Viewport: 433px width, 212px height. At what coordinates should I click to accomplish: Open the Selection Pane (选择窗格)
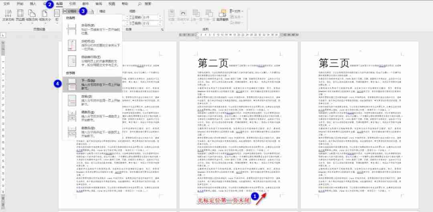pos(222,15)
